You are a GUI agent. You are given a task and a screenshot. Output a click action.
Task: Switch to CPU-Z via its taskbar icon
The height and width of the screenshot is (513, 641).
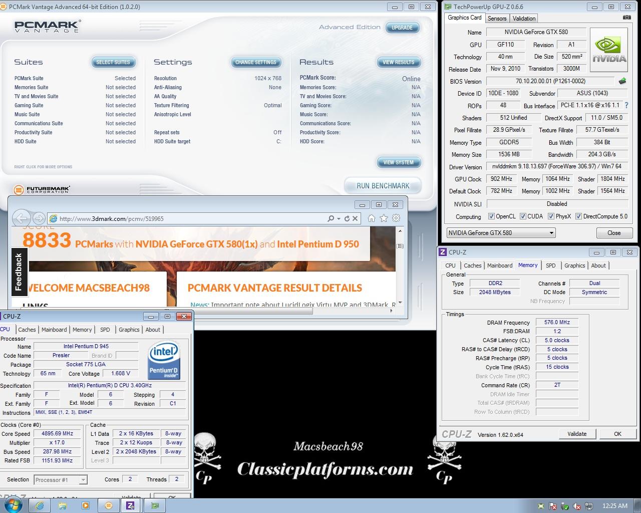point(131,505)
